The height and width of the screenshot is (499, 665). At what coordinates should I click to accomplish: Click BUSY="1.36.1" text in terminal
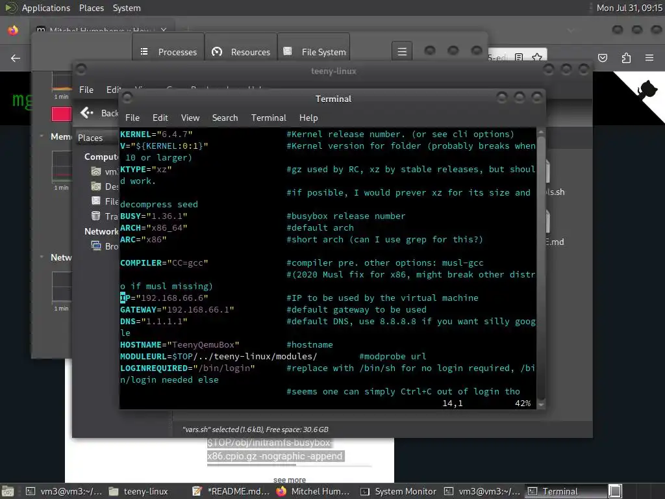[153, 216]
